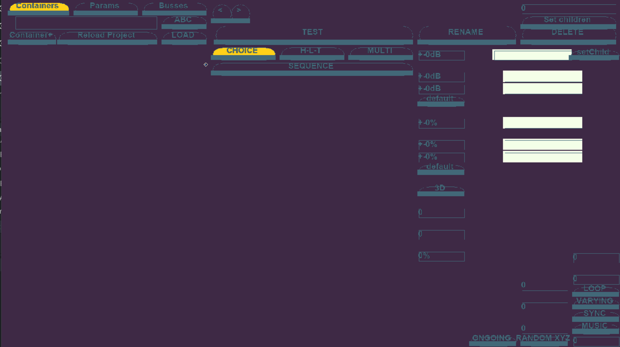This screenshot has height=347, width=620.
Task: Click the LOAD button
Action: click(184, 38)
